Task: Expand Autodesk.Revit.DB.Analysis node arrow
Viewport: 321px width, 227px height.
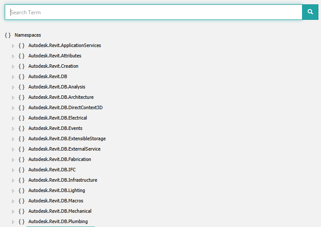Action: pyautogui.click(x=13, y=87)
